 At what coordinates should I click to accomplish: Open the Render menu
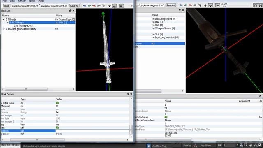[x=22, y=1]
